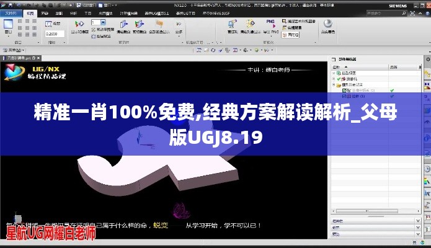Click the Save icon in the title bar
Screen dimensions: 431x248
[10, 5]
